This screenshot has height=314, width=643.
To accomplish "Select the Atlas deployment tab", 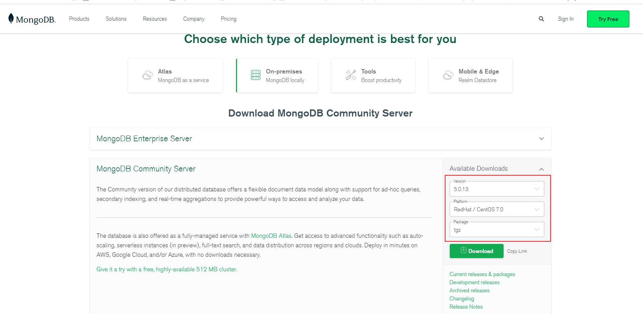I will pos(175,76).
